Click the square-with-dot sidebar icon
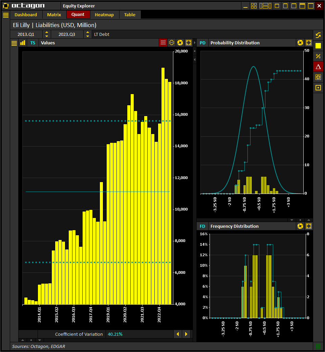Screen dimensions: 325x352 (x=318, y=88)
